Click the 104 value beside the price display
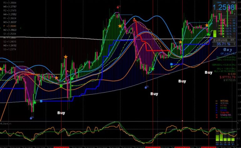 point(233,2)
